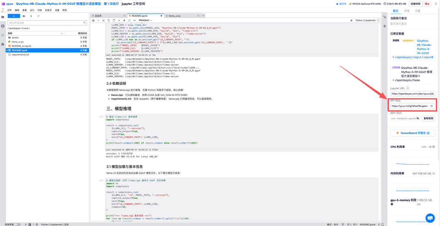The width and height of the screenshot is (440, 226).
Task: Cut the selected cell with scissors icon
Action: click(x=103, y=20)
